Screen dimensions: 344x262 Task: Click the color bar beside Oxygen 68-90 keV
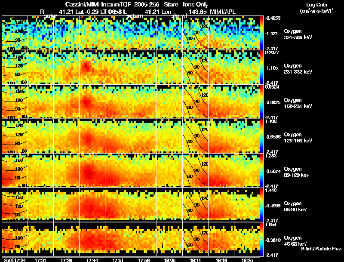[261, 205]
